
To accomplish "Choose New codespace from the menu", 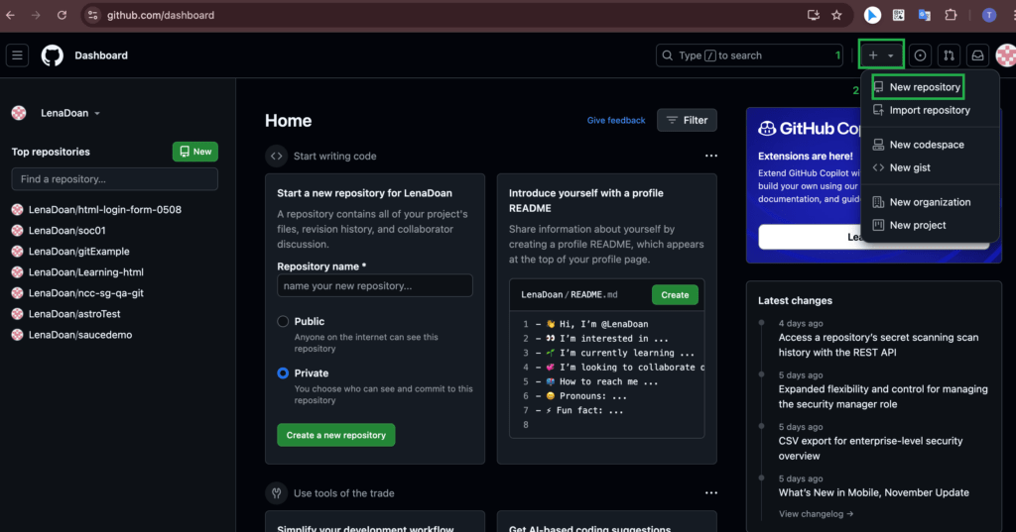I will click(929, 145).
